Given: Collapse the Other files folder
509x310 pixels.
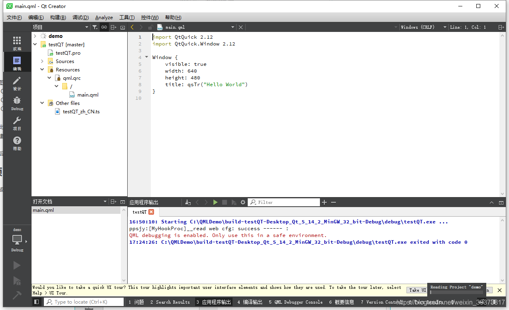Looking at the screenshot, I should coord(42,103).
